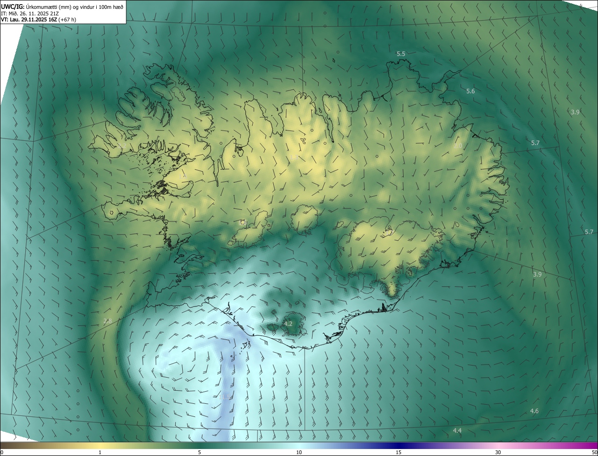Screen dimensions: 598x456
Task: Click the "0" tick label on the color scale
Action: tap(2, 452)
